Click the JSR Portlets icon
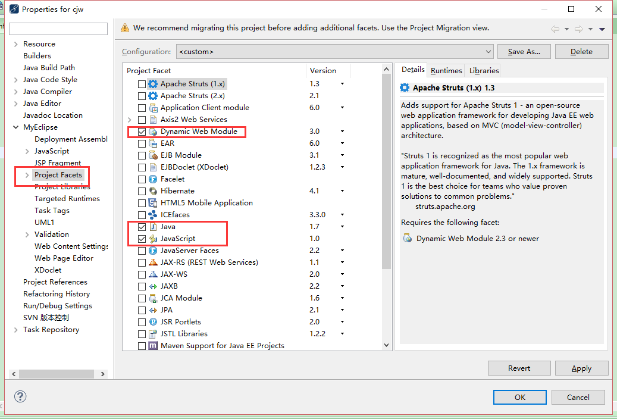This screenshot has width=617, height=419. (153, 322)
